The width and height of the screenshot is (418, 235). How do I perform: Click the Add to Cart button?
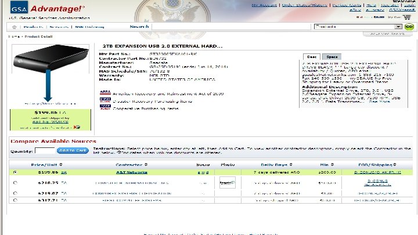[x=73, y=150]
